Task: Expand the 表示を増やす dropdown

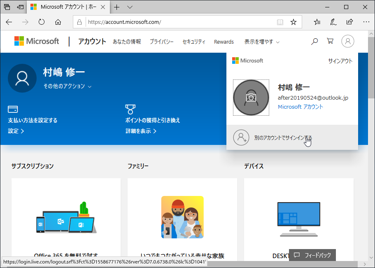Action: point(262,42)
